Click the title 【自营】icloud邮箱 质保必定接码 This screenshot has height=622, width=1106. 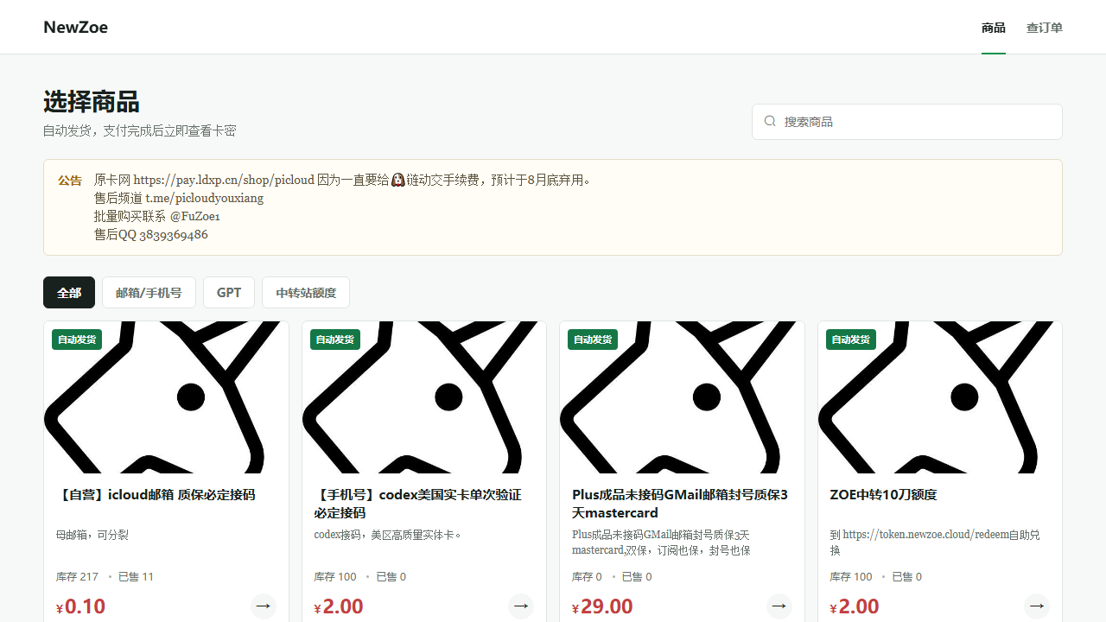tap(156, 495)
